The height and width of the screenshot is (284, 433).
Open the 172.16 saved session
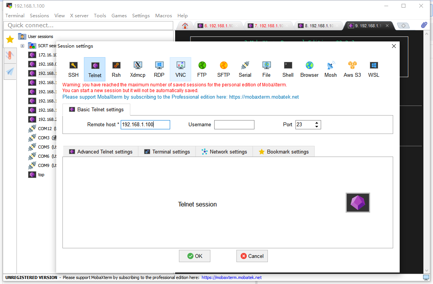(x=42, y=55)
